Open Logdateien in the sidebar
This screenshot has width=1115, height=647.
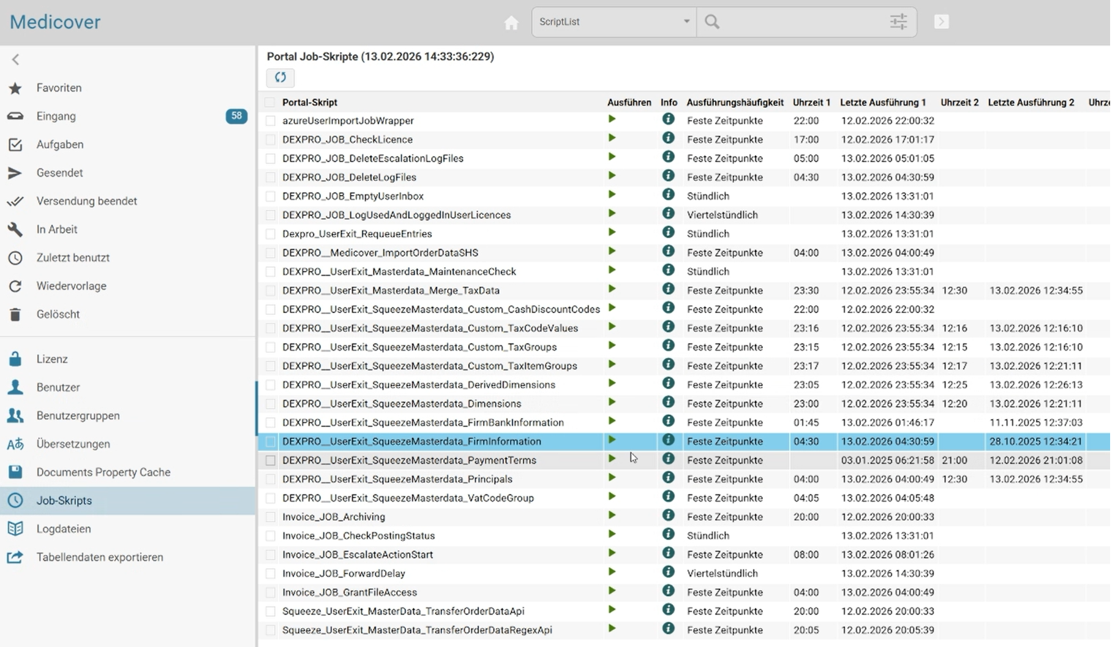click(64, 529)
